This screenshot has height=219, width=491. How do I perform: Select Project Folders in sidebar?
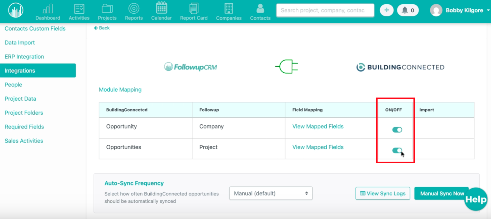tap(24, 113)
